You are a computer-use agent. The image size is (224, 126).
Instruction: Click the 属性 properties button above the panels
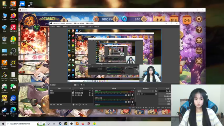click(76, 85)
